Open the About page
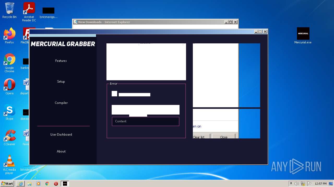334x187 pixels. [x=61, y=151]
